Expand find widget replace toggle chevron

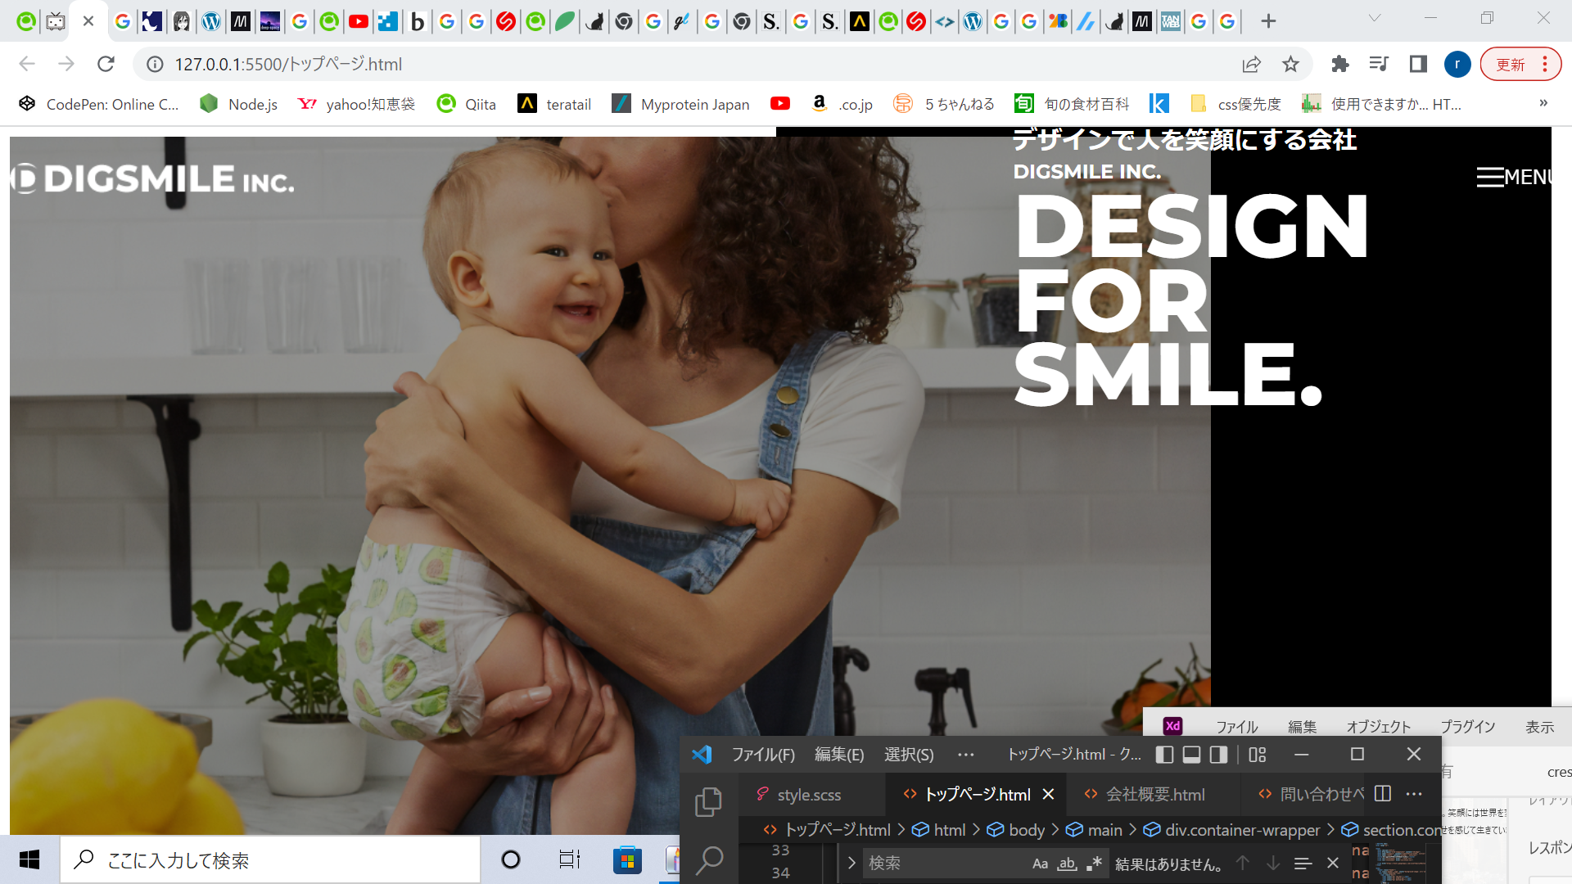pos(851,863)
